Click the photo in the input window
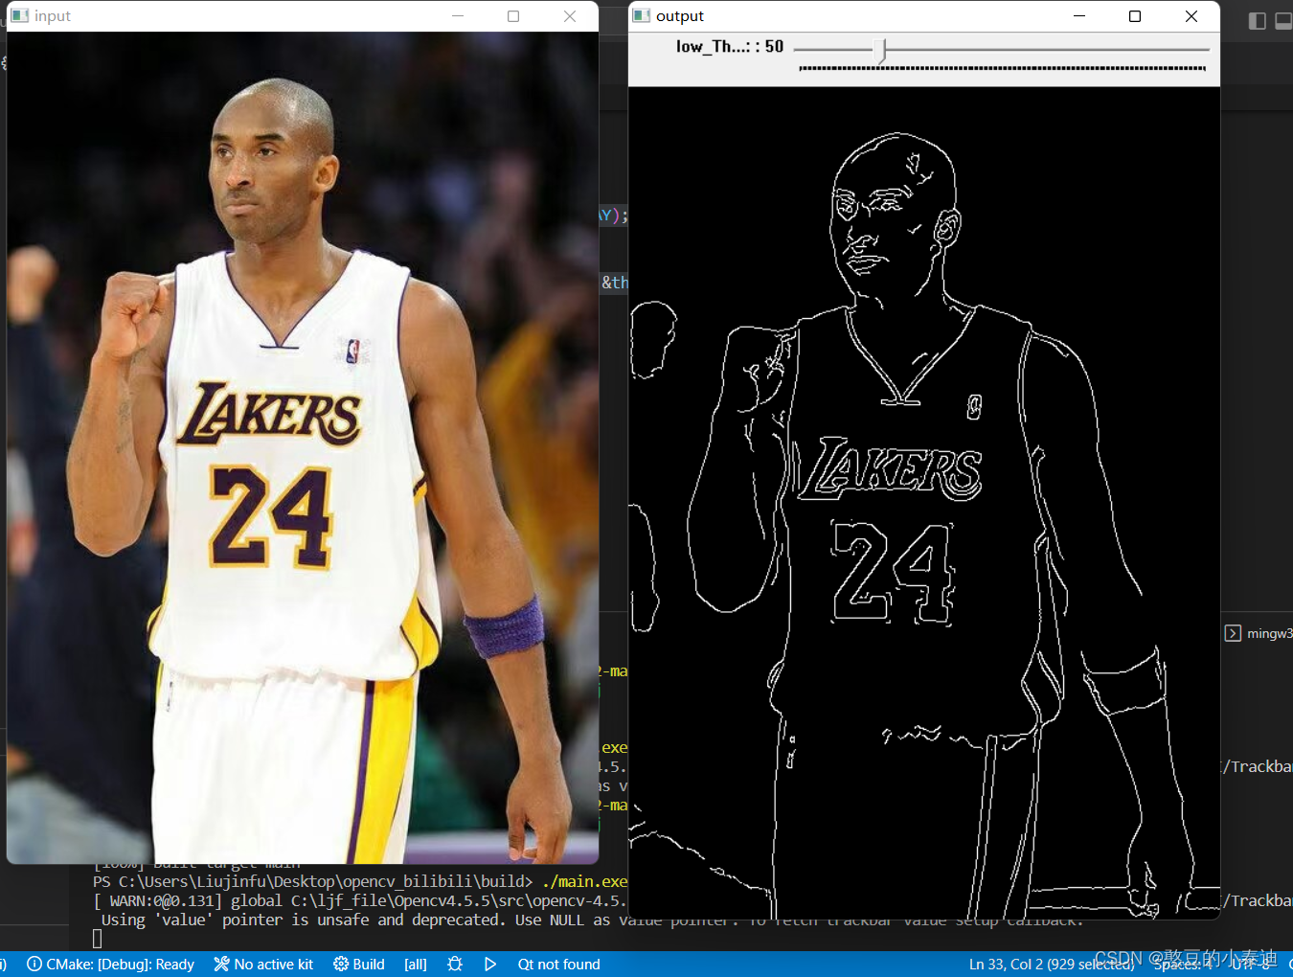The height and width of the screenshot is (977, 1293). point(303,447)
